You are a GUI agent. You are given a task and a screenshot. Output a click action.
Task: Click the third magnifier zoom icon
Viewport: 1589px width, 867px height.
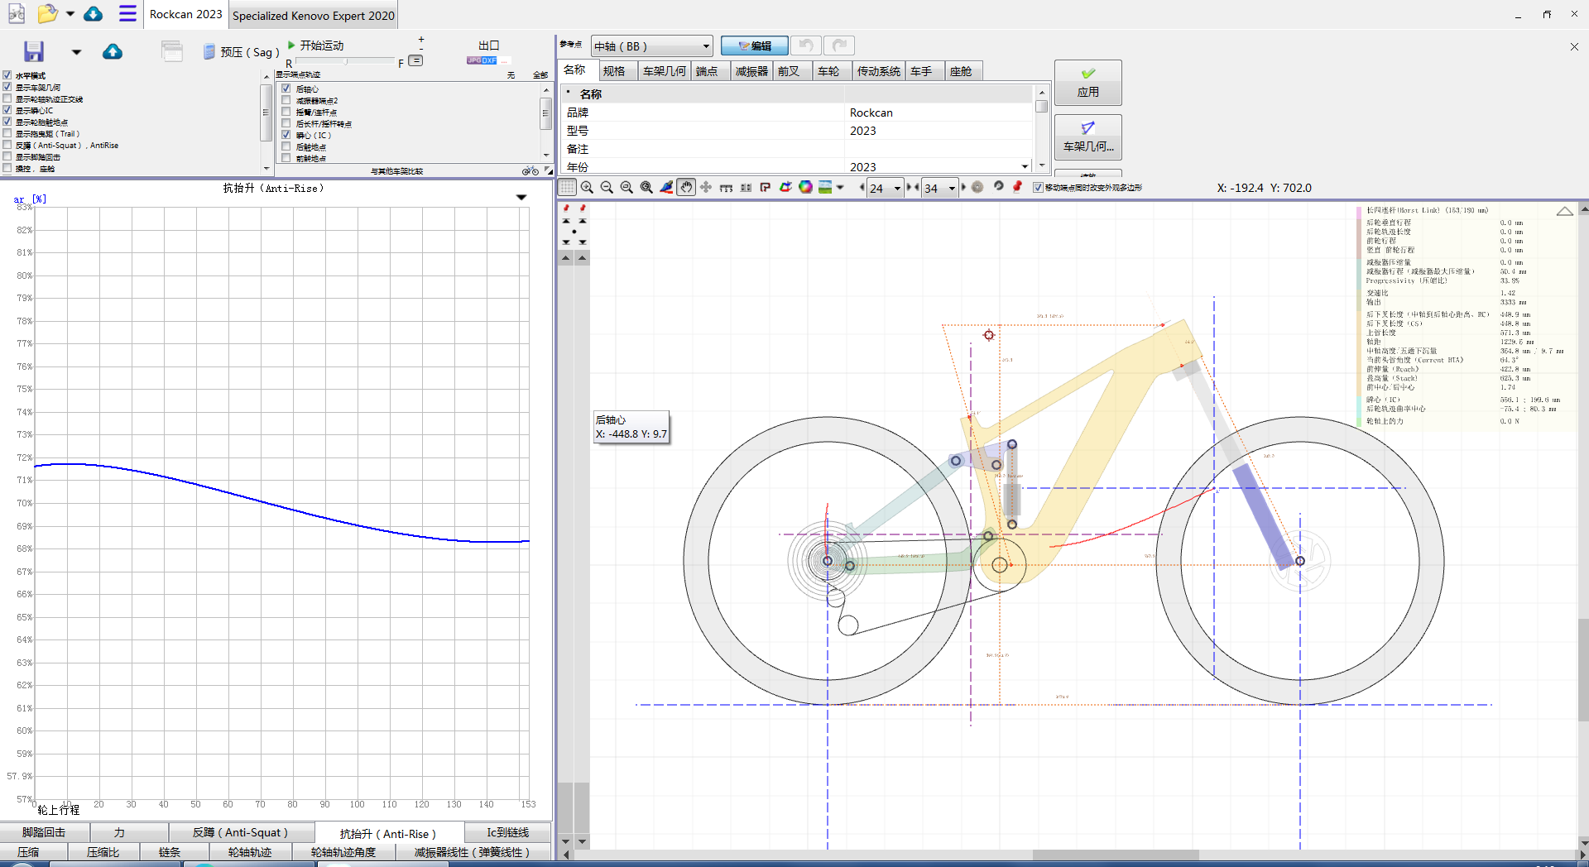626,188
